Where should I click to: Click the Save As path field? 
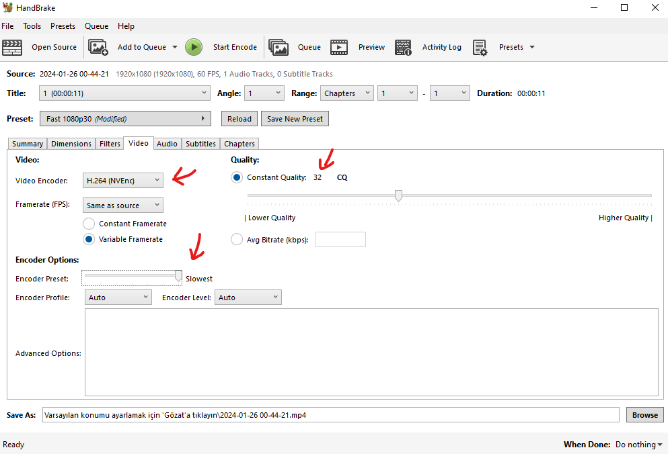(330, 415)
